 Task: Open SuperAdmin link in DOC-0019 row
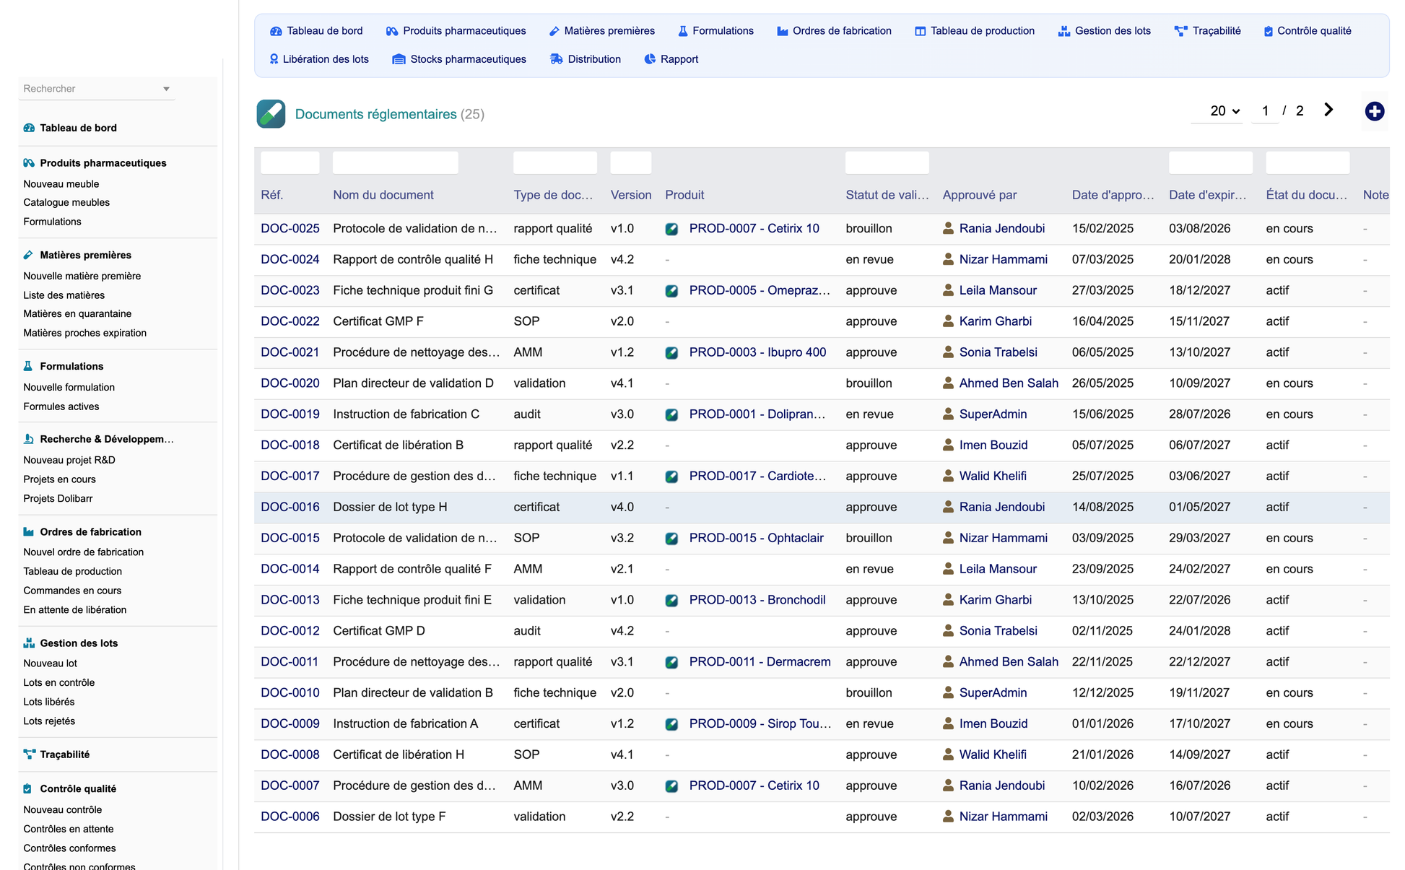(x=993, y=414)
